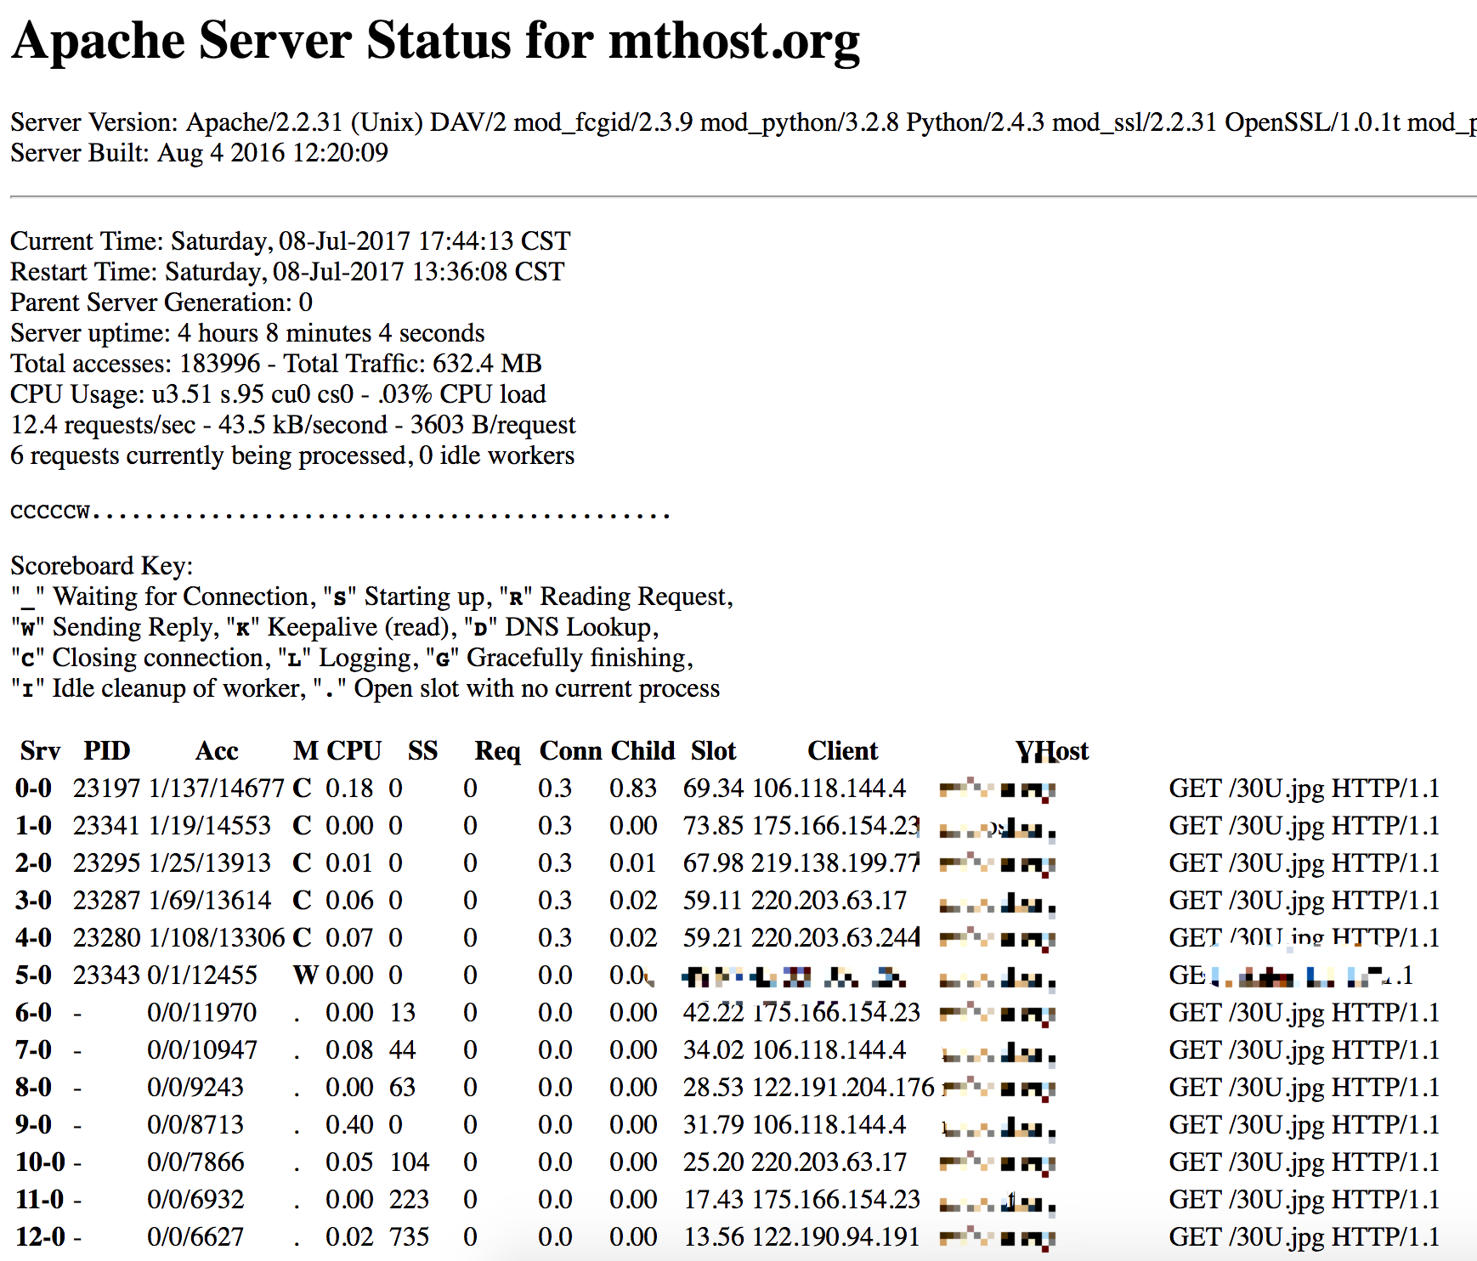Click the "Server Version: Apache/2.2.31" line
This screenshot has width=1477, height=1261.
[744, 122]
